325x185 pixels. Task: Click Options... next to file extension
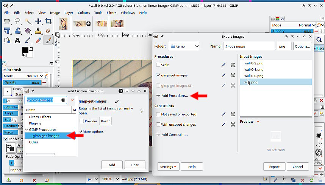point(302,46)
